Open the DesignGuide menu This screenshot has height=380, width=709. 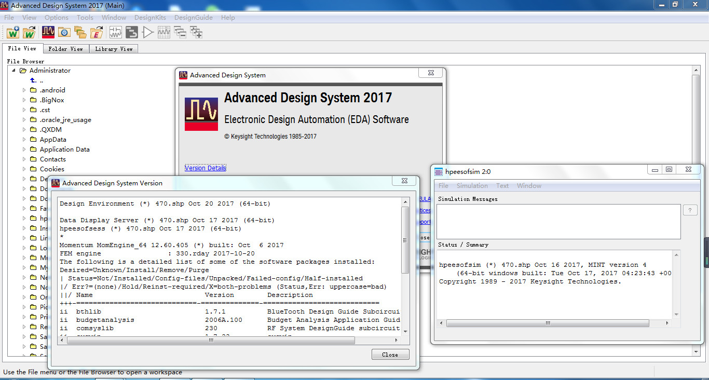pyautogui.click(x=193, y=17)
